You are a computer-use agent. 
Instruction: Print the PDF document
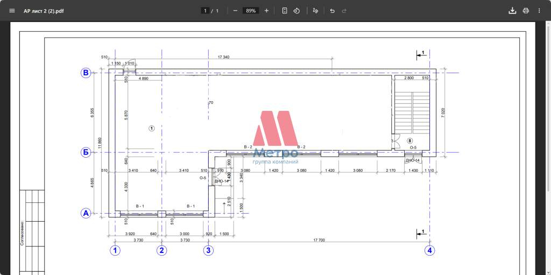click(x=526, y=11)
